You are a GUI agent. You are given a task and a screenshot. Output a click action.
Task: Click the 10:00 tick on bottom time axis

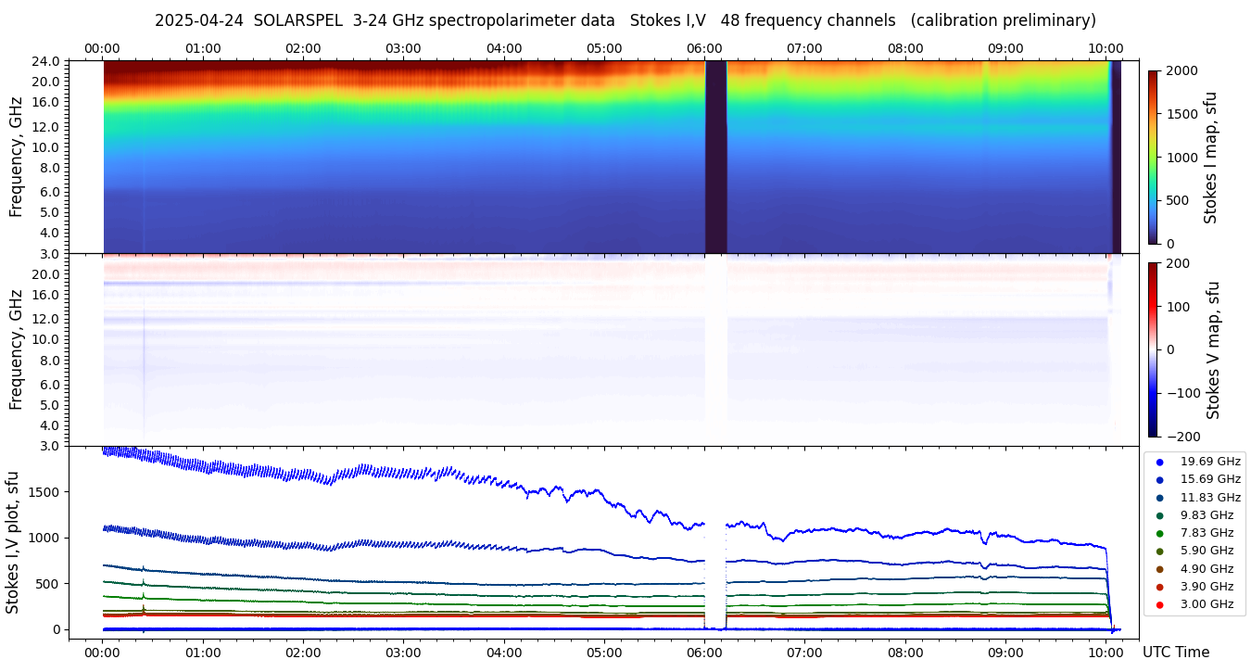(1106, 653)
